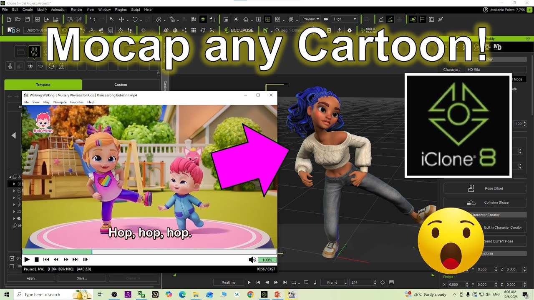Open the File menu

point(5,10)
